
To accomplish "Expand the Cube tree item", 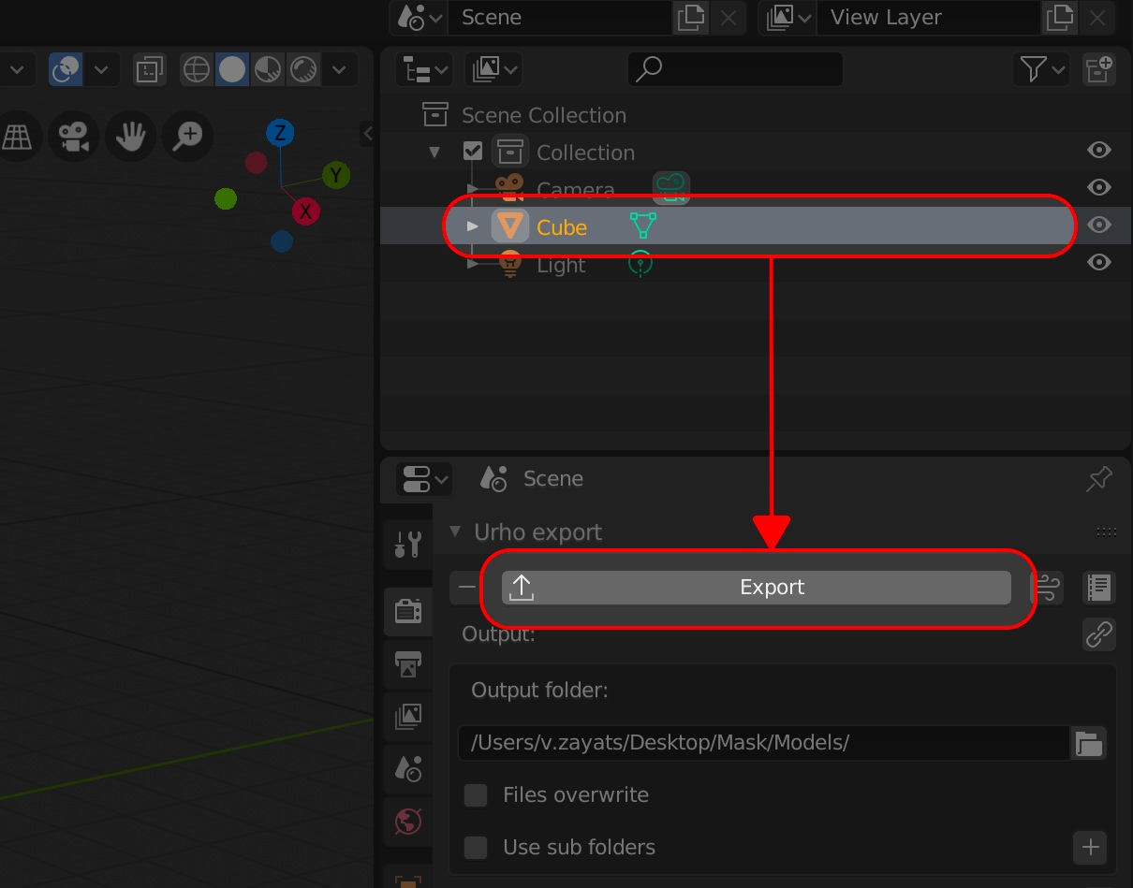I will coord(473,226).
